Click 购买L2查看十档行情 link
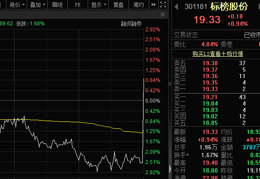The height and width of the screenshot is (179, 260). (218, 54)
